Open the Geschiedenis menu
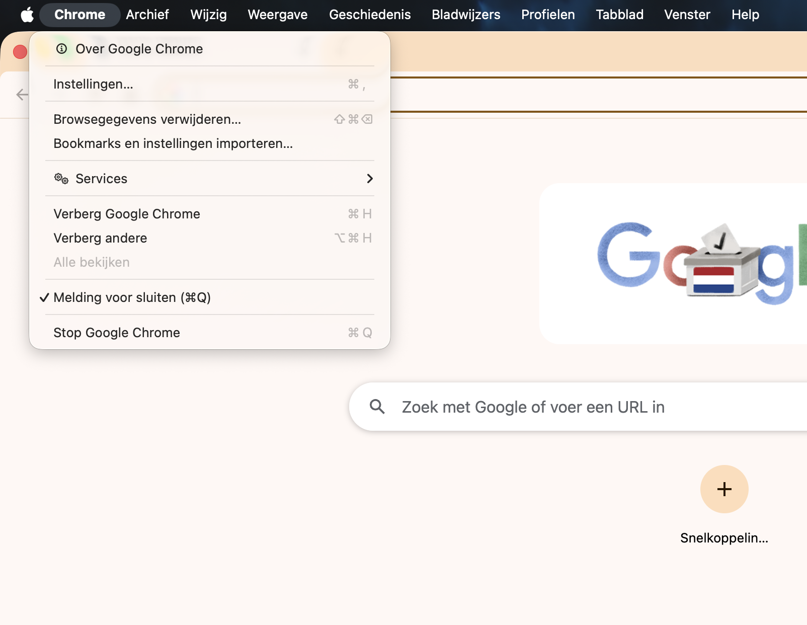Image resolution: width=807 pixels, height=625 pixels. tap(370, 15)
